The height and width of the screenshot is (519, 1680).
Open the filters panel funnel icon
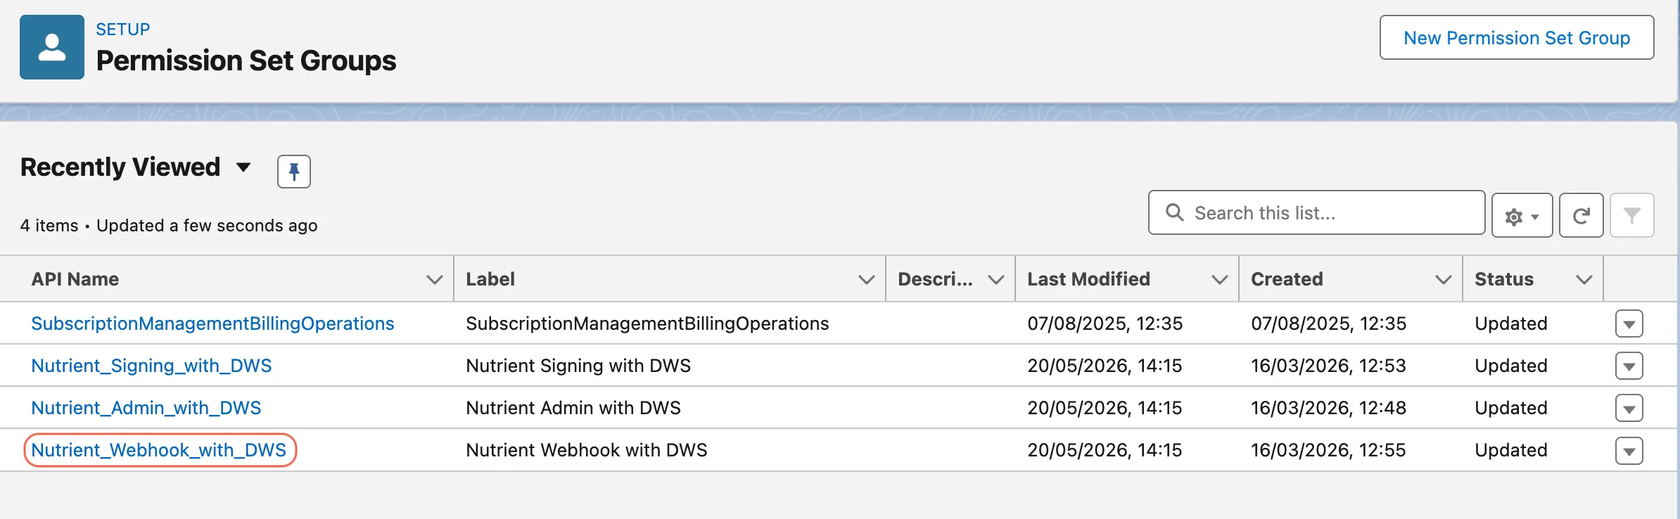click(1631, 215)
